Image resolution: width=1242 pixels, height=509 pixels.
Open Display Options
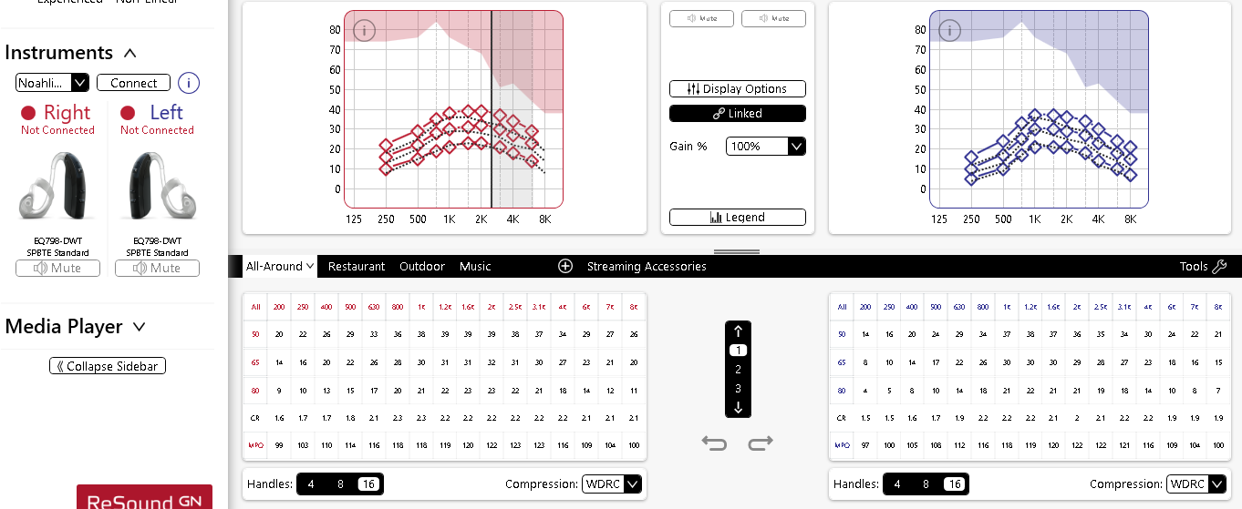(738, 89)
